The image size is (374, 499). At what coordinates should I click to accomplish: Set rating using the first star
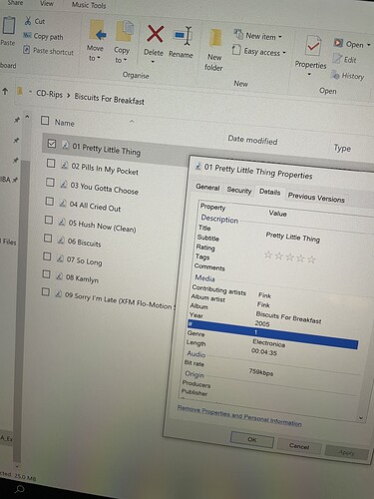[268, 254]
